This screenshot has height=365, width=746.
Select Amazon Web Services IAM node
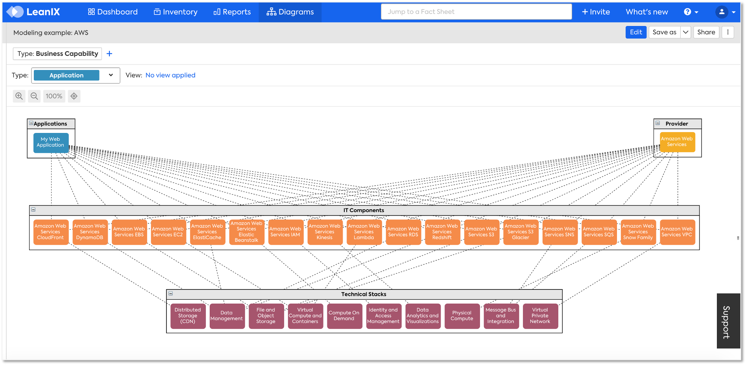point(286,232)
